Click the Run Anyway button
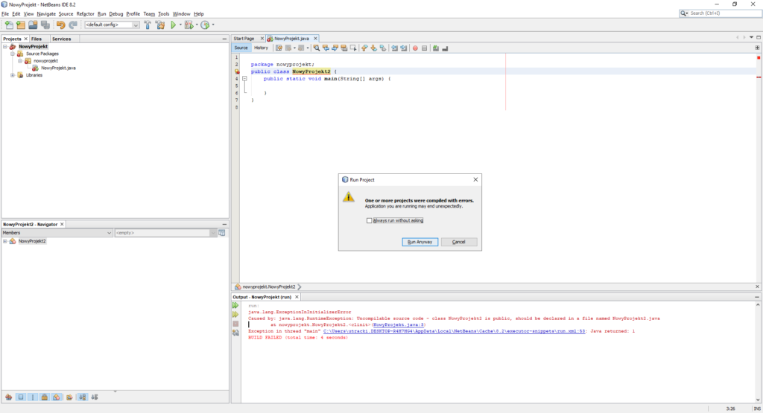 coord(419,242)
